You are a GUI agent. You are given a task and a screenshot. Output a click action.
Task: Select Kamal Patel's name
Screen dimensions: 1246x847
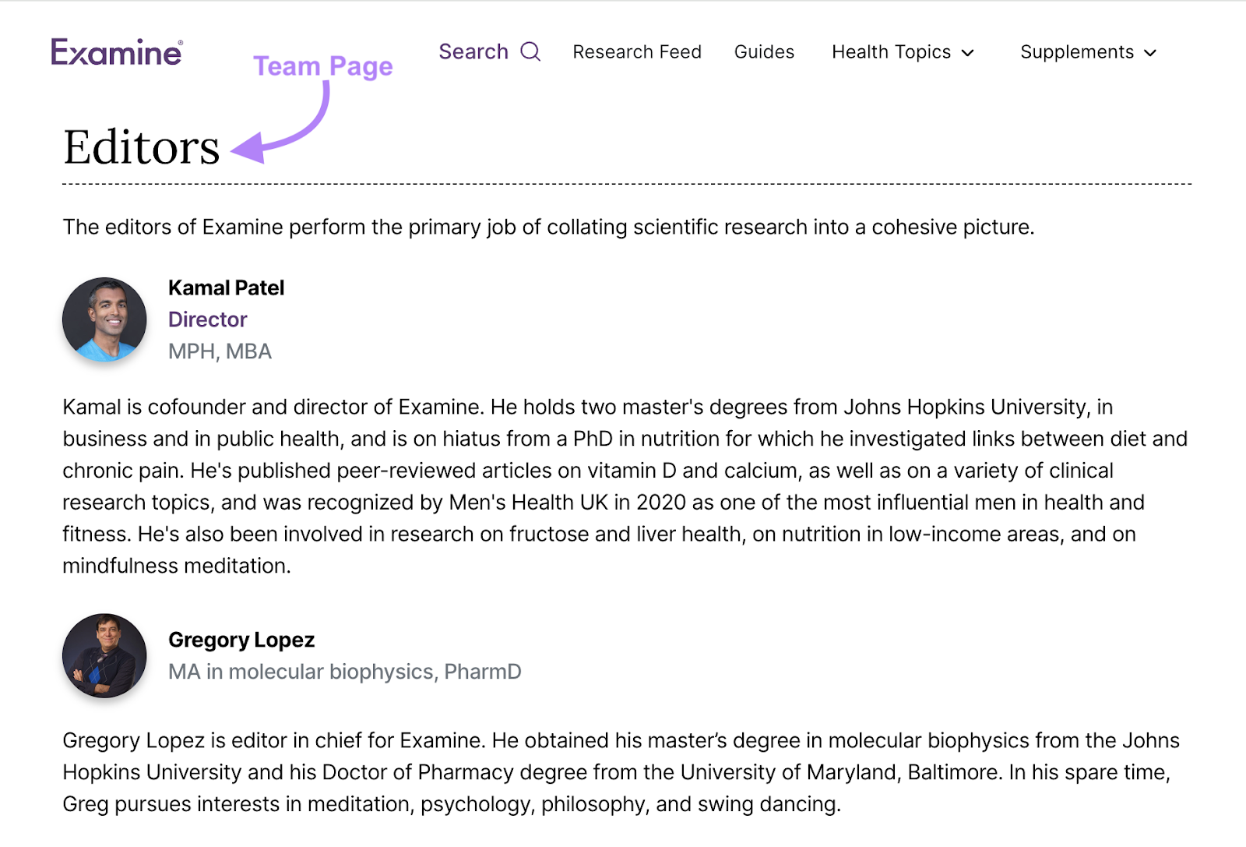227,288
